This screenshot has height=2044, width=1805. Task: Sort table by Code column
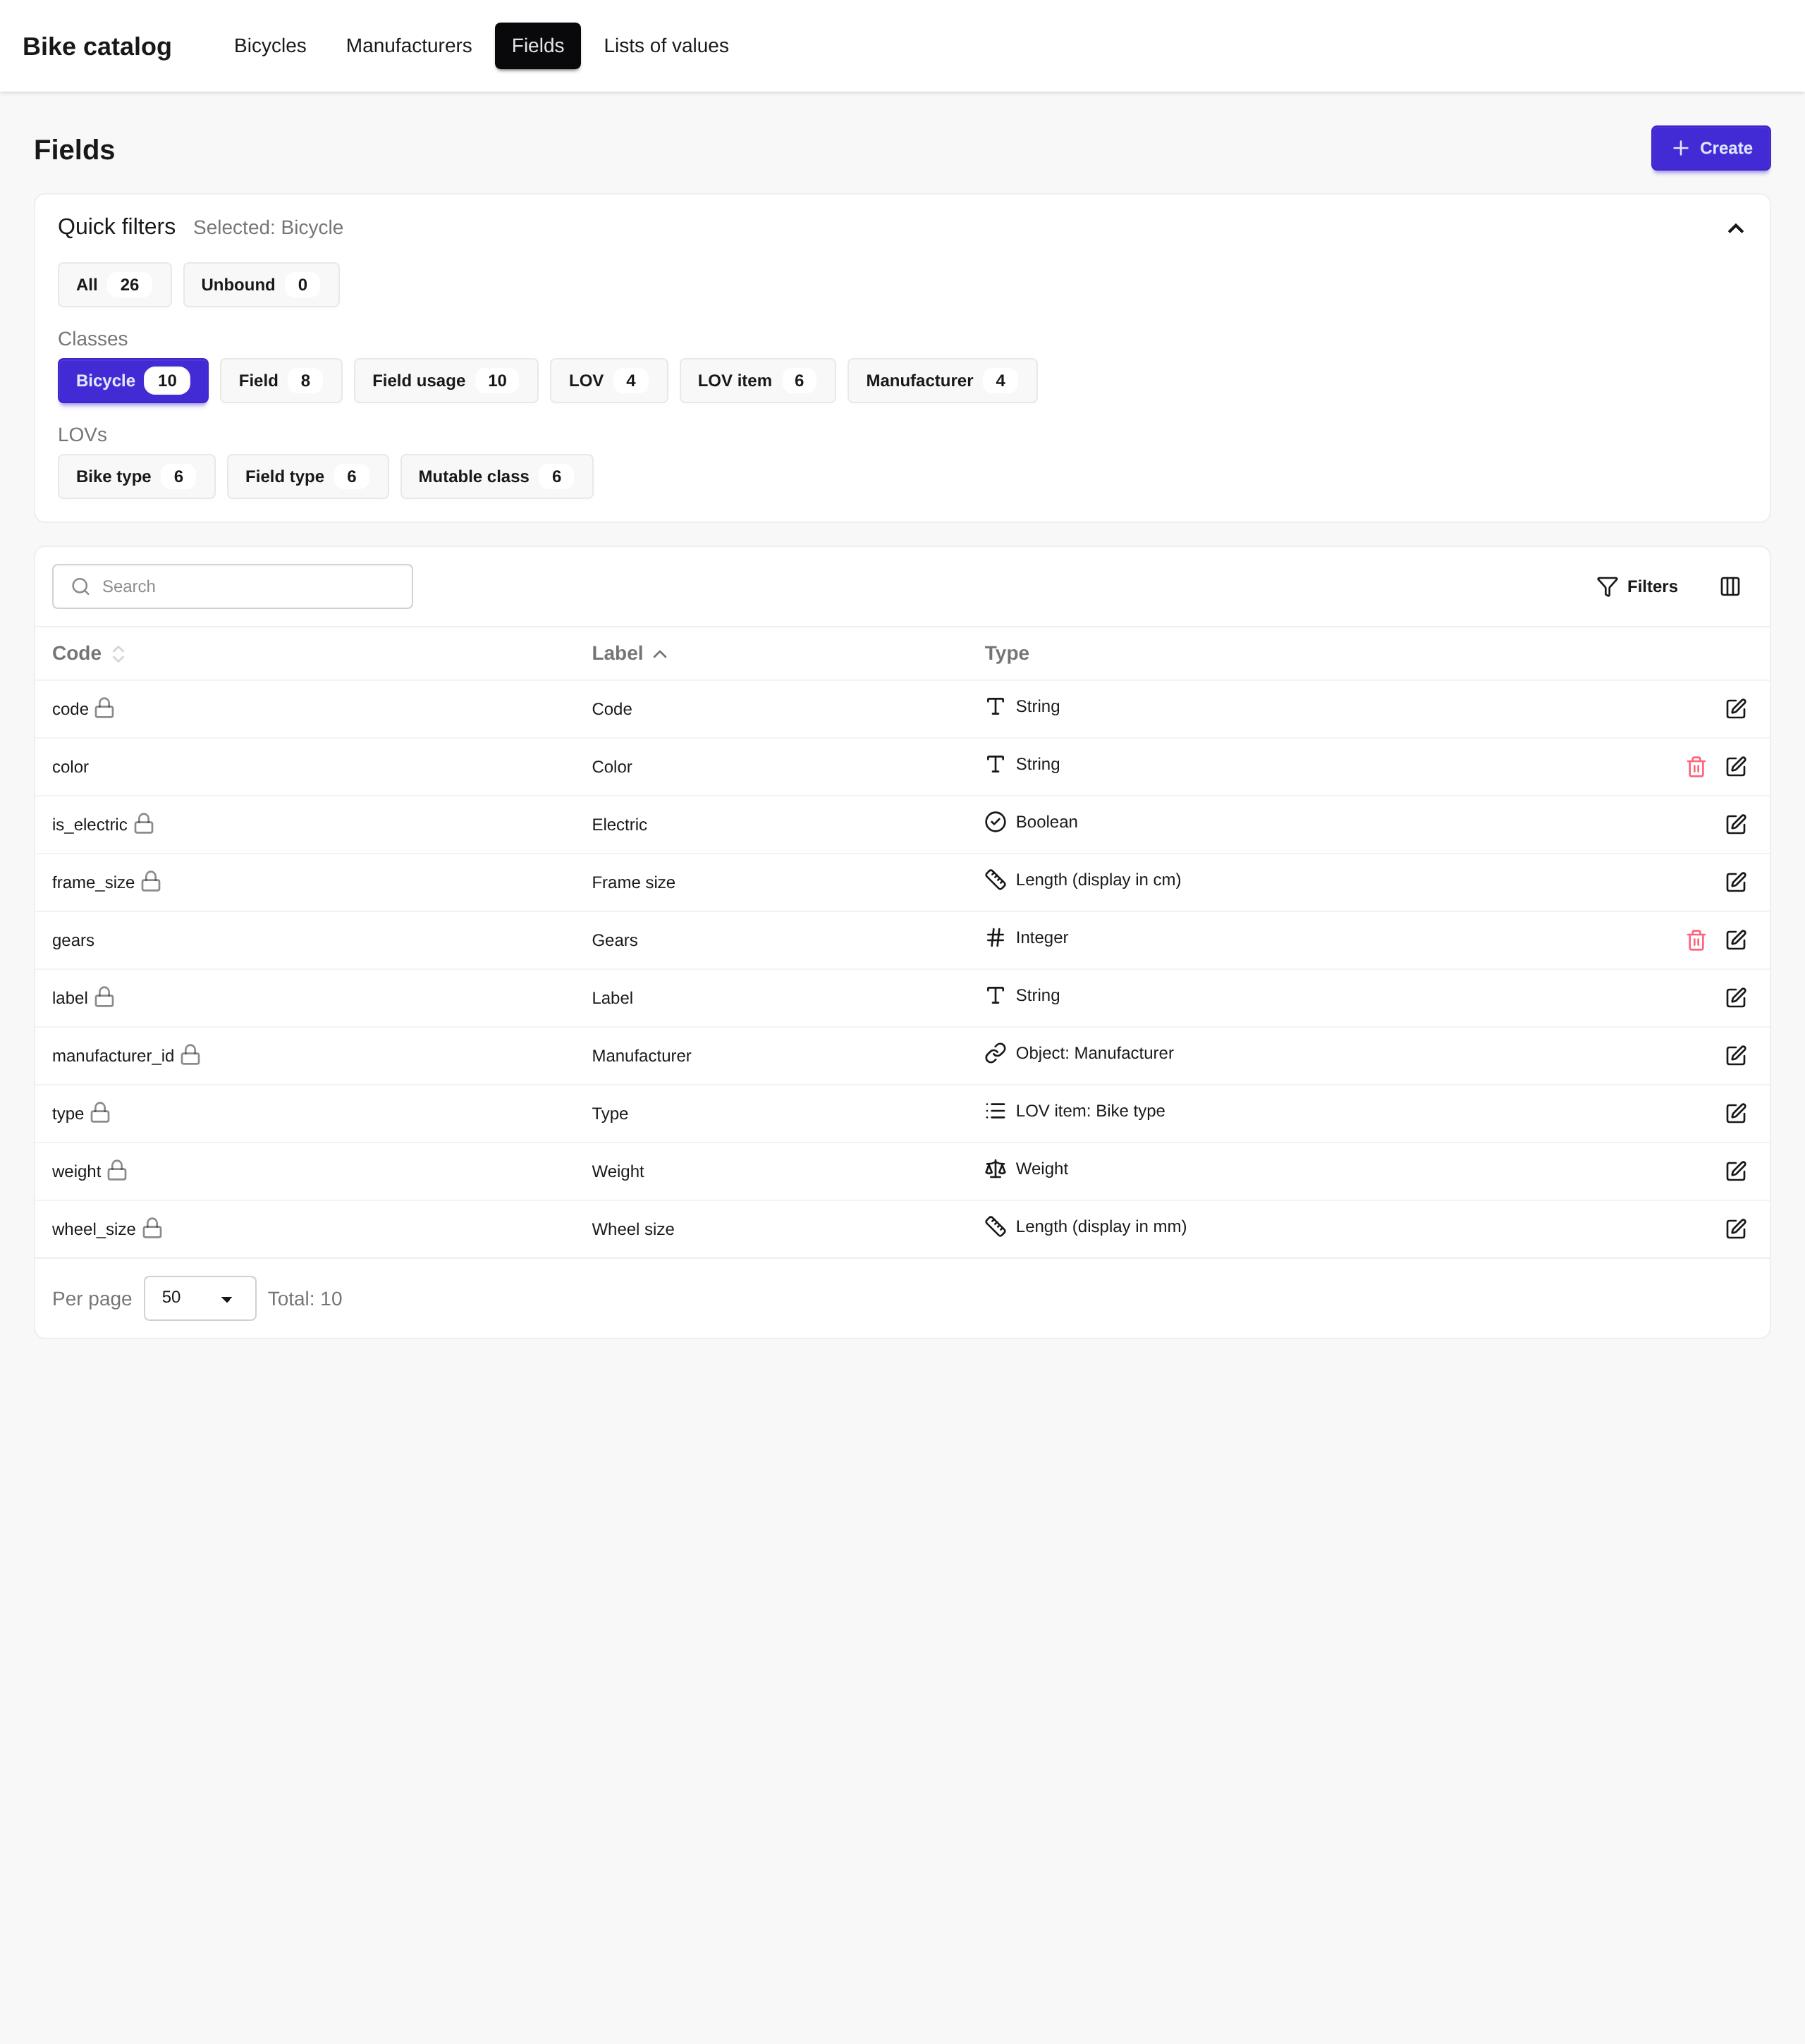click(x=89, y=654)
